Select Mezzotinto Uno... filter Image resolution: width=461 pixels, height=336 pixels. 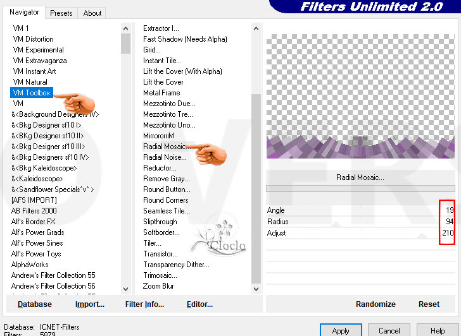169,125
